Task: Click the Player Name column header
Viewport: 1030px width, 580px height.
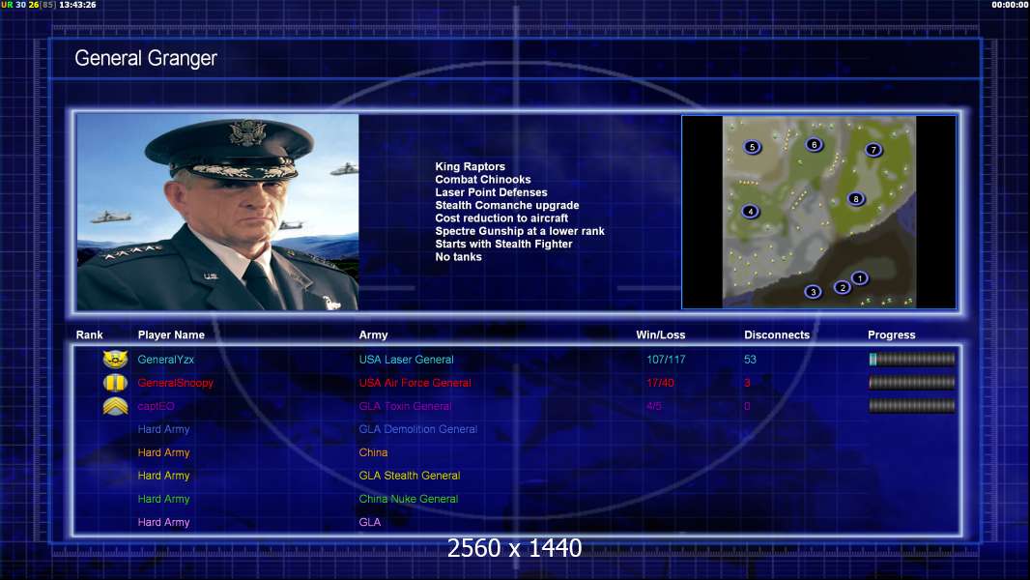Action: tap(171, 335)
